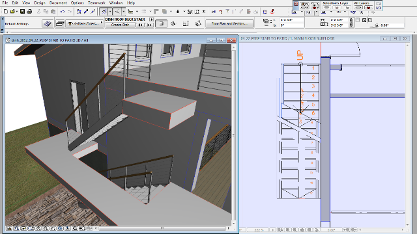This screenshot has height=234, width=417.
Task: Click the 3D window Orbit navigation icon
Action: tap(60, 228)
